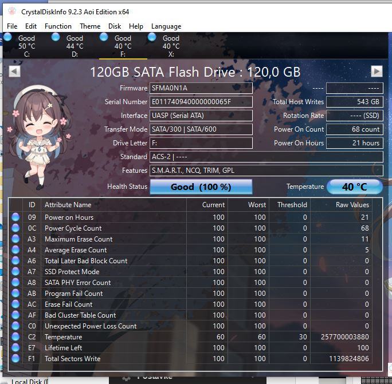Click the Health Status label
The image size is (392, 384).
127,187
